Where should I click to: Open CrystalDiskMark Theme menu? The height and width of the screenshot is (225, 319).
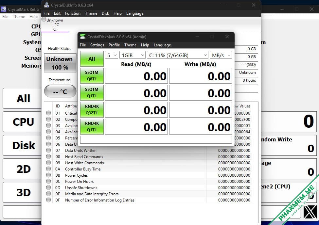point(131,45)
